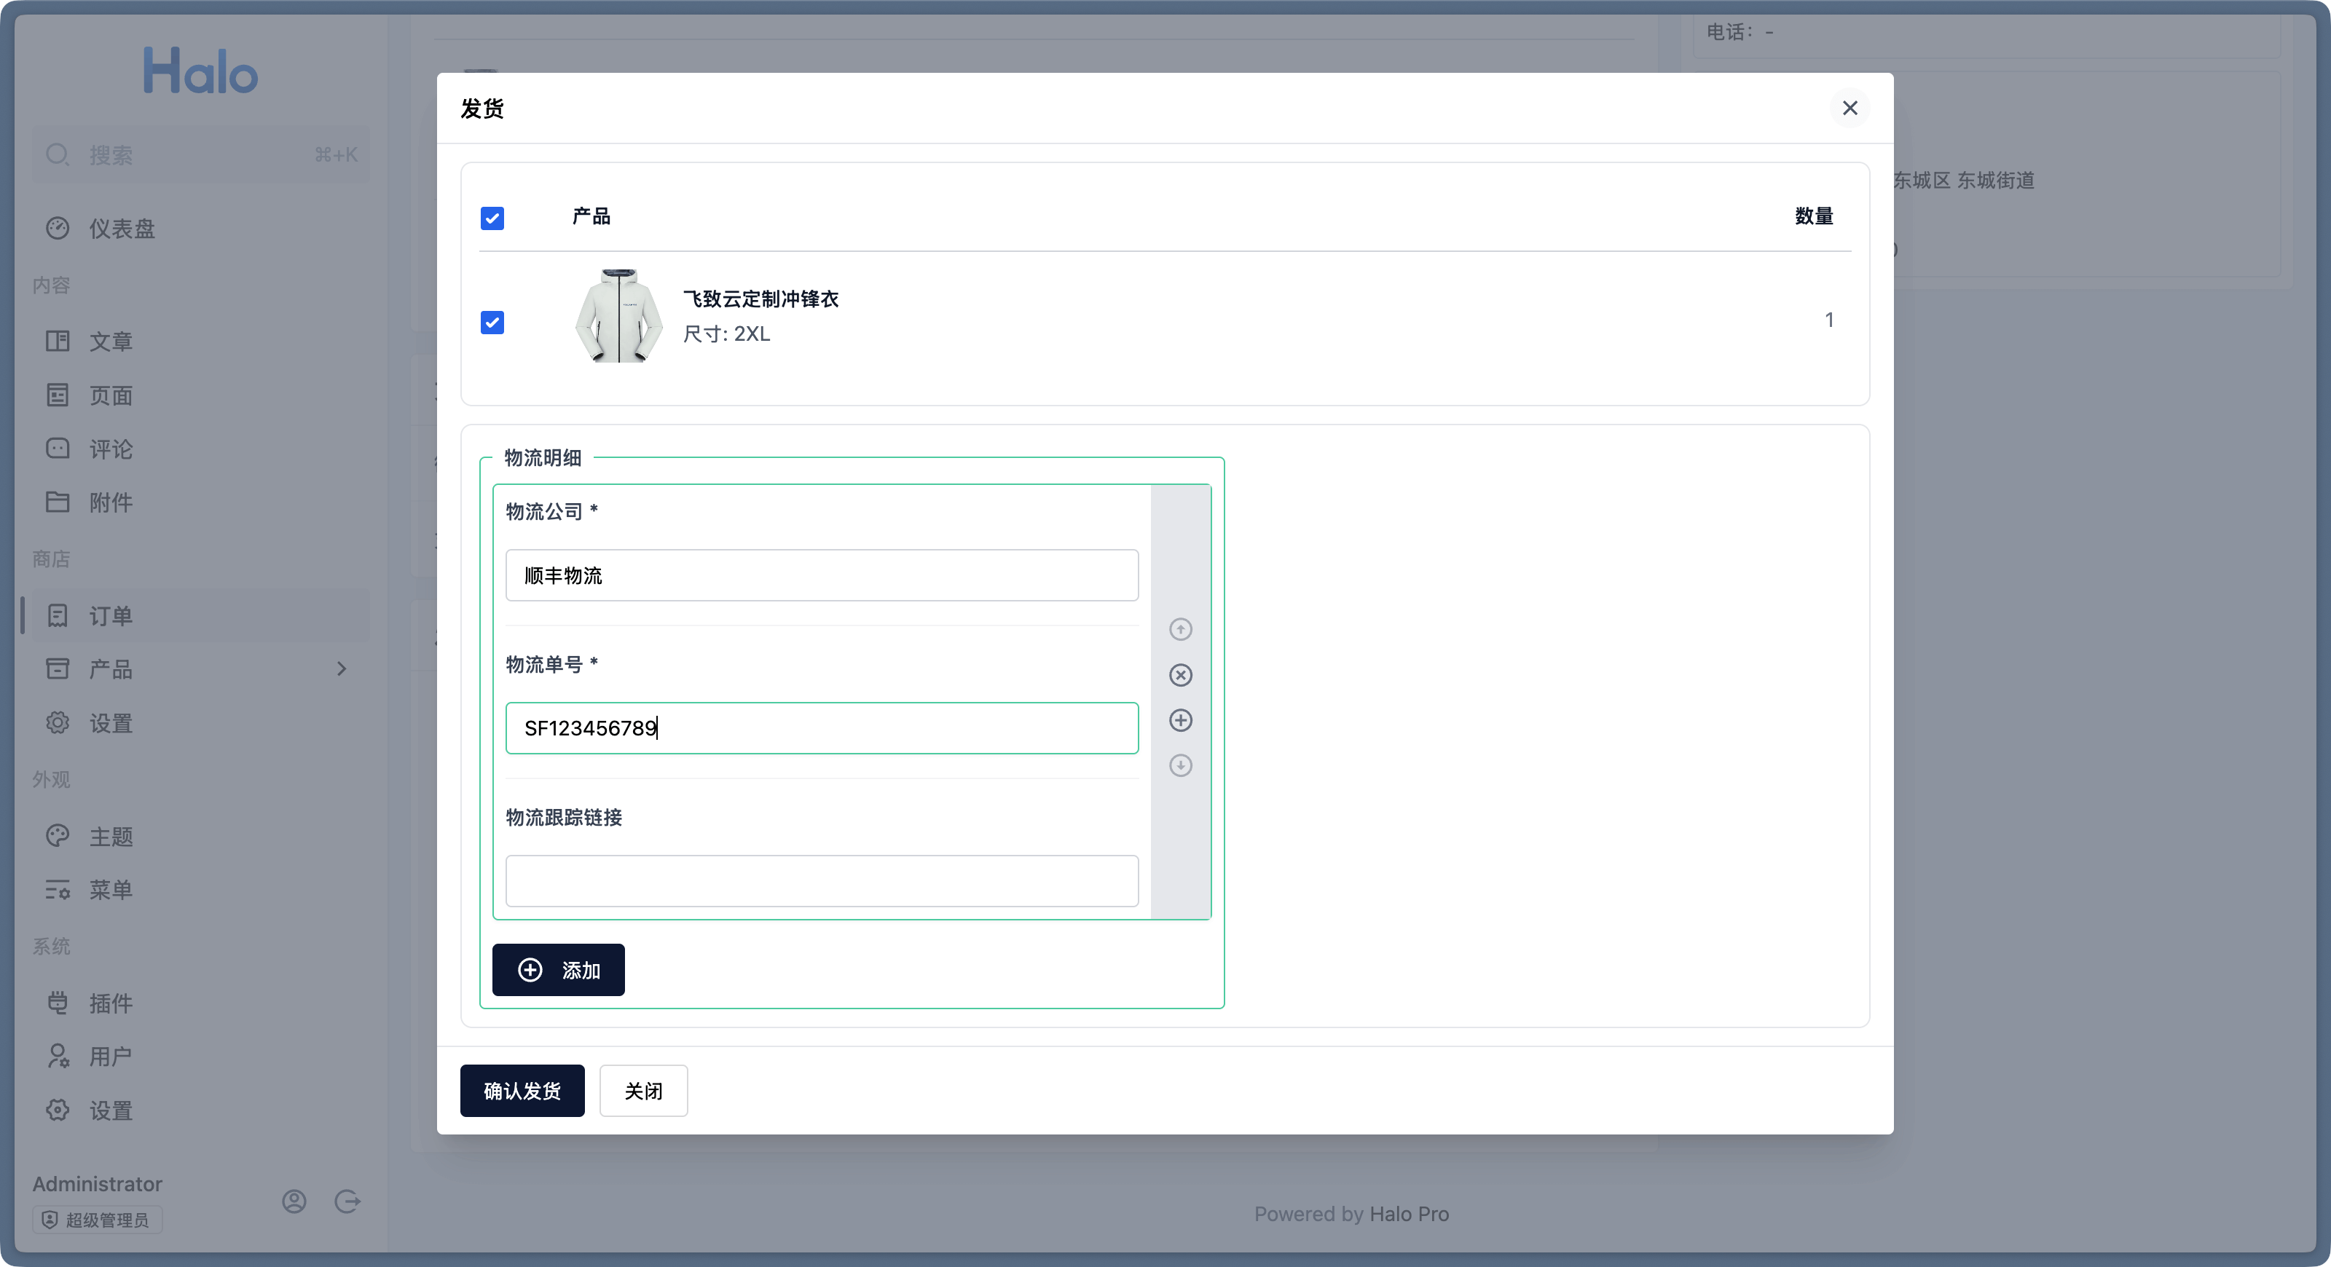Click the 添加 logistics button
This screenshot has width=2331, height=1267.
pyautogui.click(x=558, y=971)
